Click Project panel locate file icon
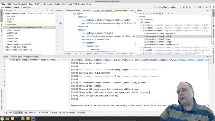 pyautogui.click(x=48, y=10)
